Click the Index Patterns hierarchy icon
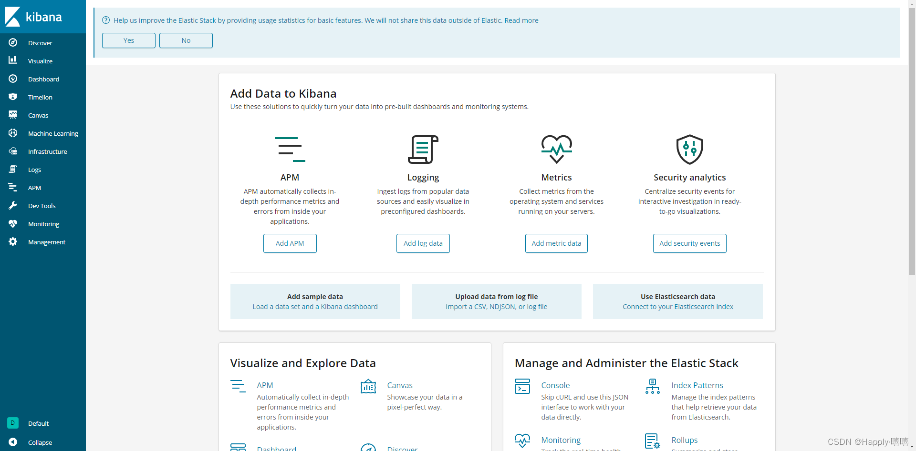The height and width of the screenshot is (451, 916). (653, 386)
